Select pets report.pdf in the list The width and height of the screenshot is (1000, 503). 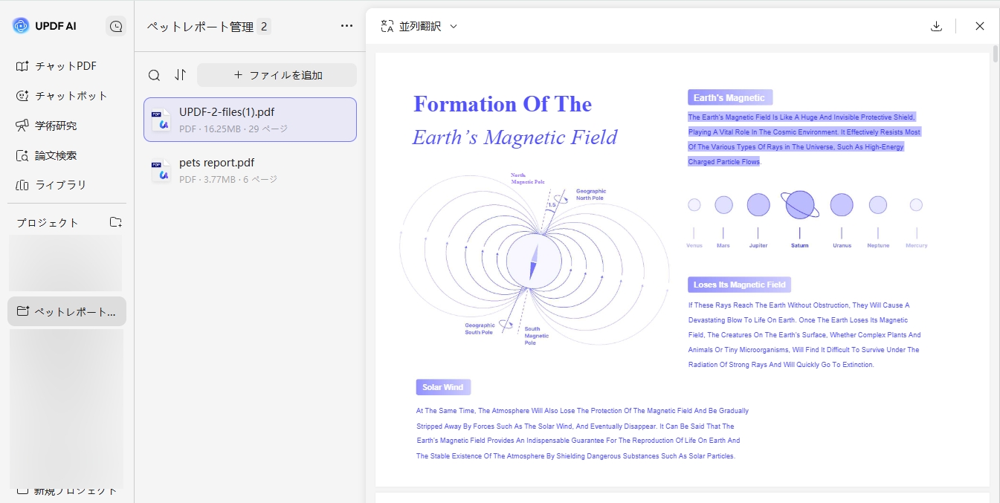point(250,170)
